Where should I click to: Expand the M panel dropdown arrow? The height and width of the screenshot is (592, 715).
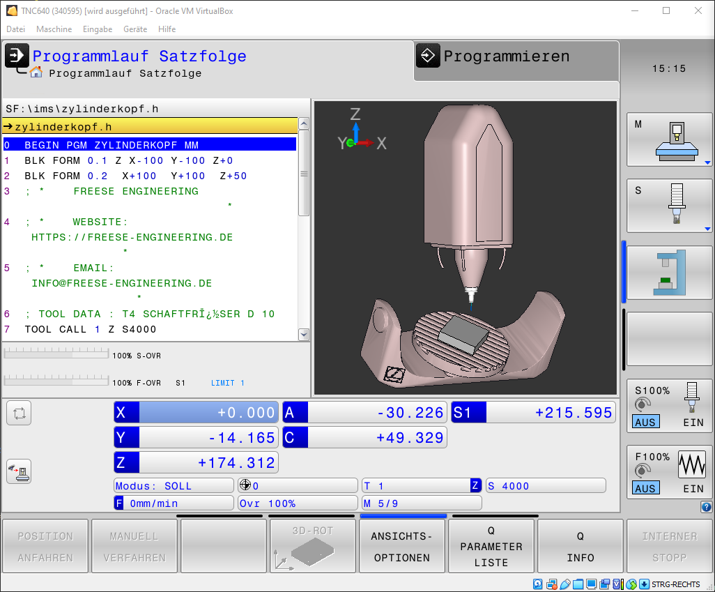click(x=707, y=162)
